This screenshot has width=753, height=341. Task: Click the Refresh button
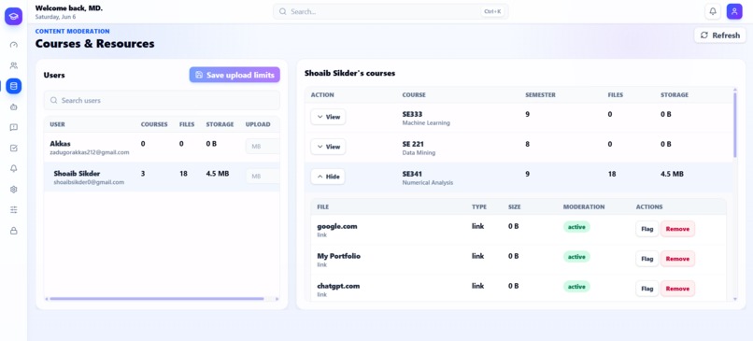point(720,36)
